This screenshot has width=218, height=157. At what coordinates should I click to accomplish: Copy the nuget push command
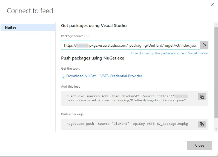(x=202, y=124)
